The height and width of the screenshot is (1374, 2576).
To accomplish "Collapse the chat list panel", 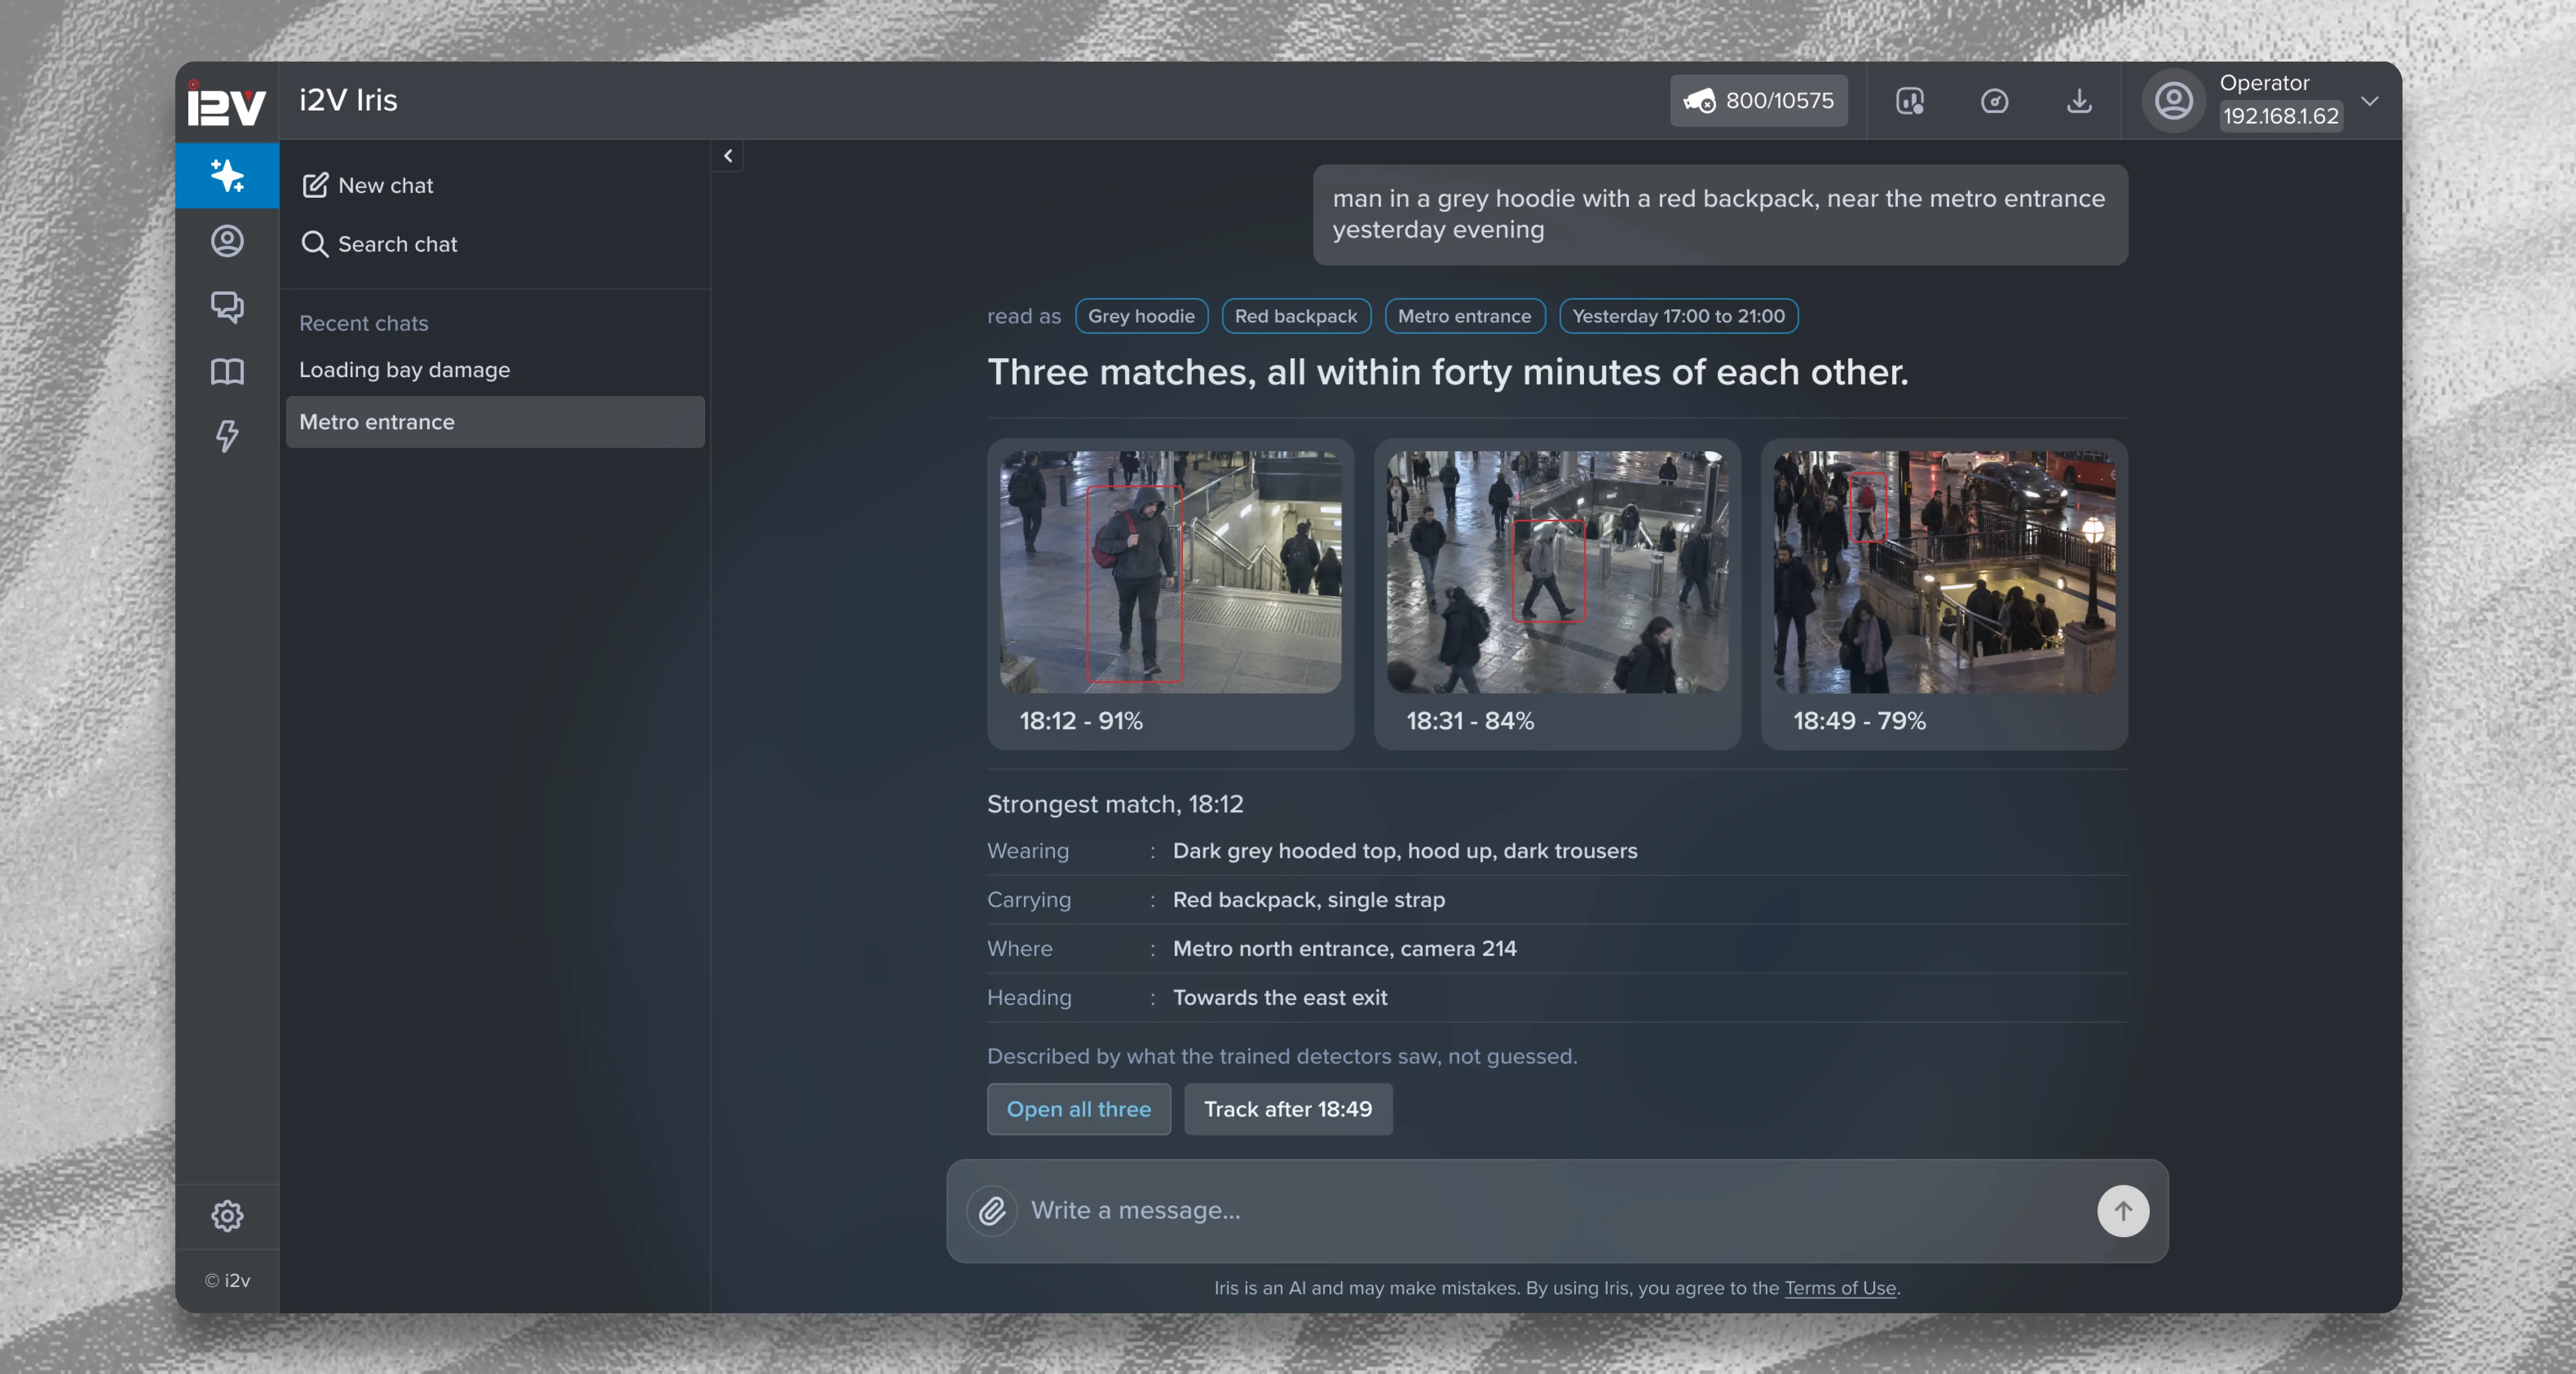I will click(x=728, y=156).
